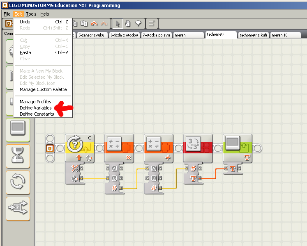Select the tachometr tab
The height and width of the screenshot is (246, 307).
pyautogui.click(x=221, y=34)
